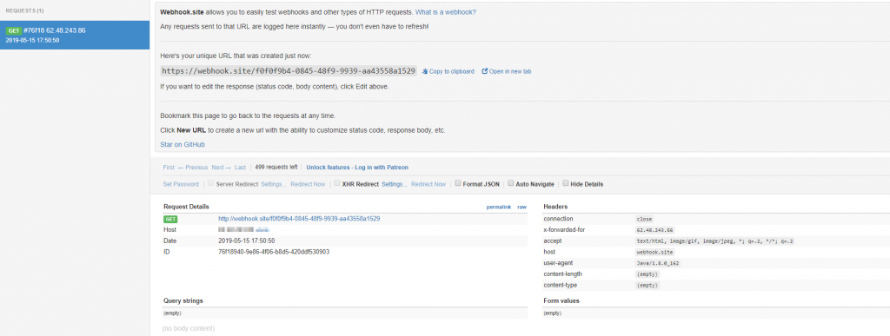Jump to the Last request
The width and height of the screenshot is (890, 336).
[240, 168]
